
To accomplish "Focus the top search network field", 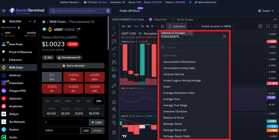I will click(x=80, y=11).
